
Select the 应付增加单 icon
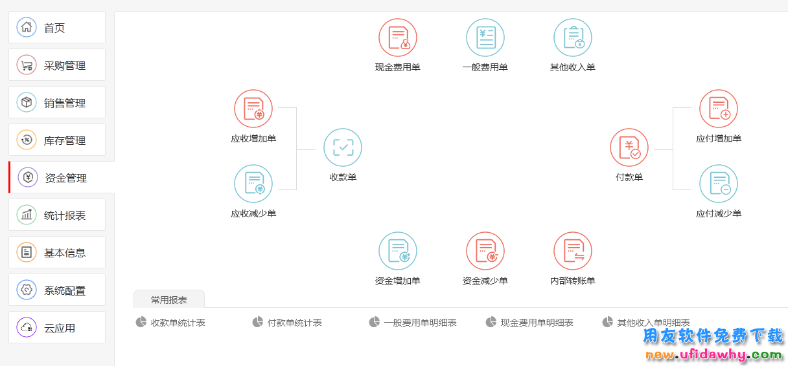point(718,109)
